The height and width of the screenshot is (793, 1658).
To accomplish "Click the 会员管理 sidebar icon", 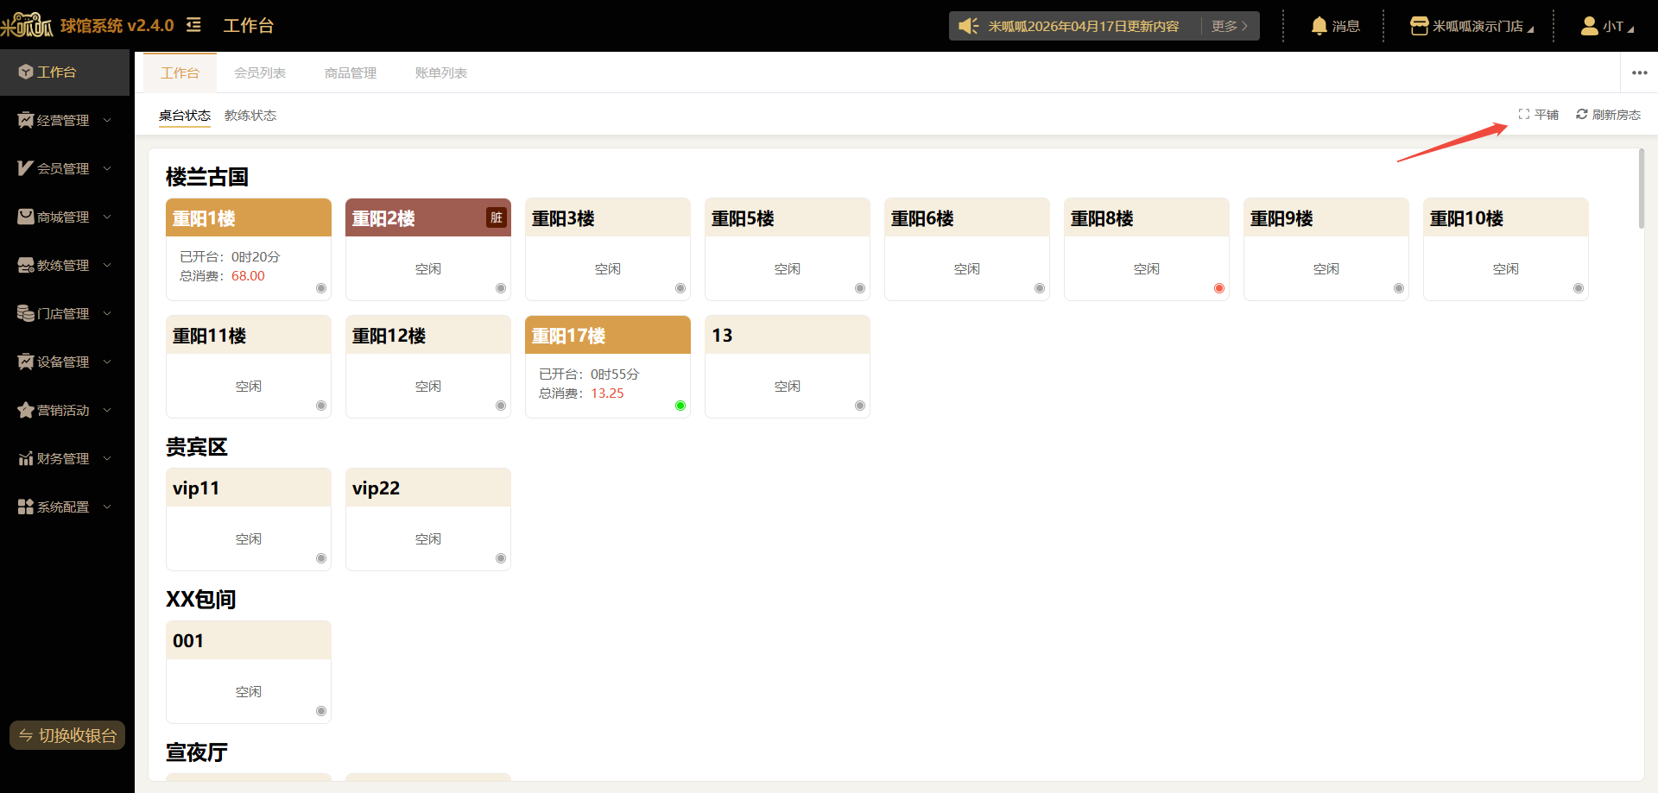I will (26, 168).
